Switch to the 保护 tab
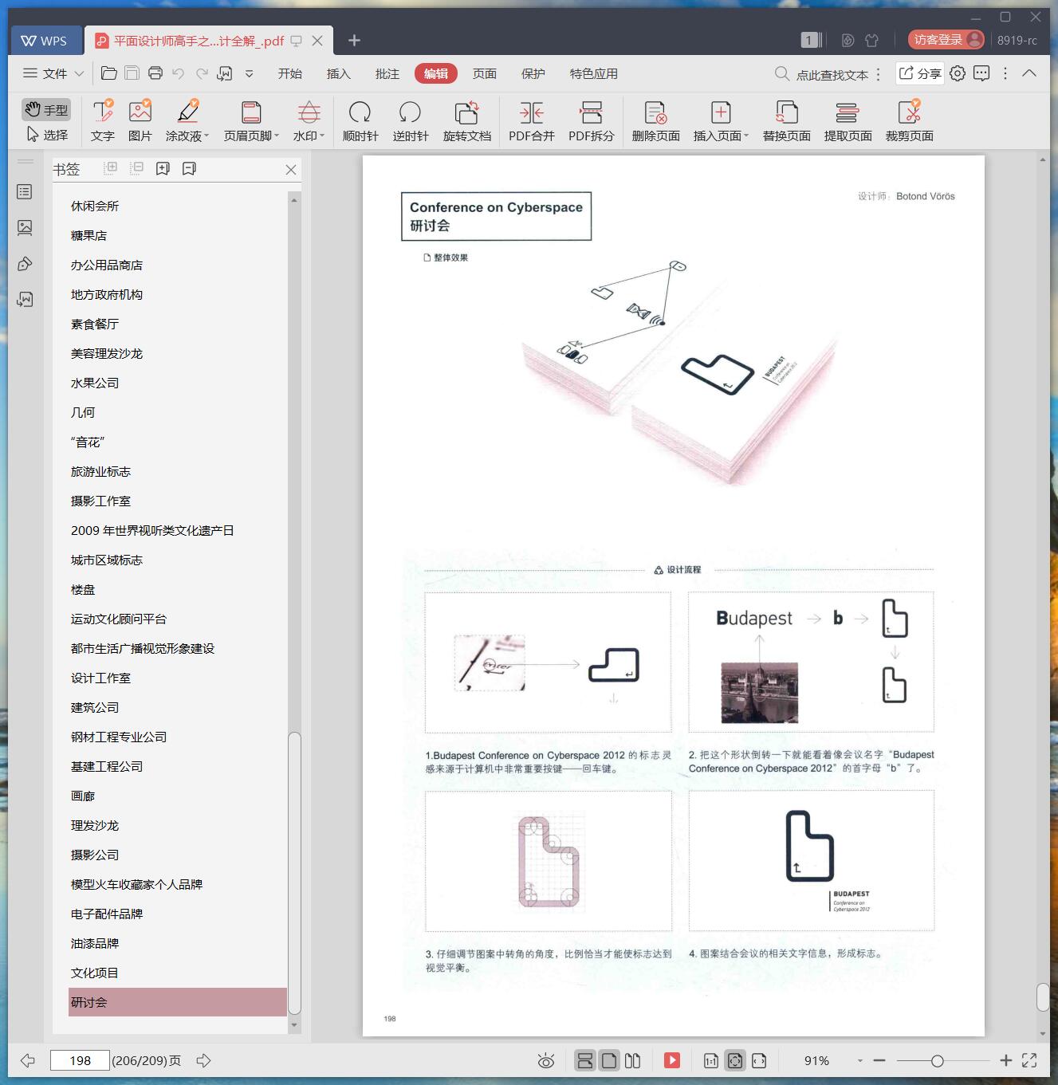 (x=533, y=73)
